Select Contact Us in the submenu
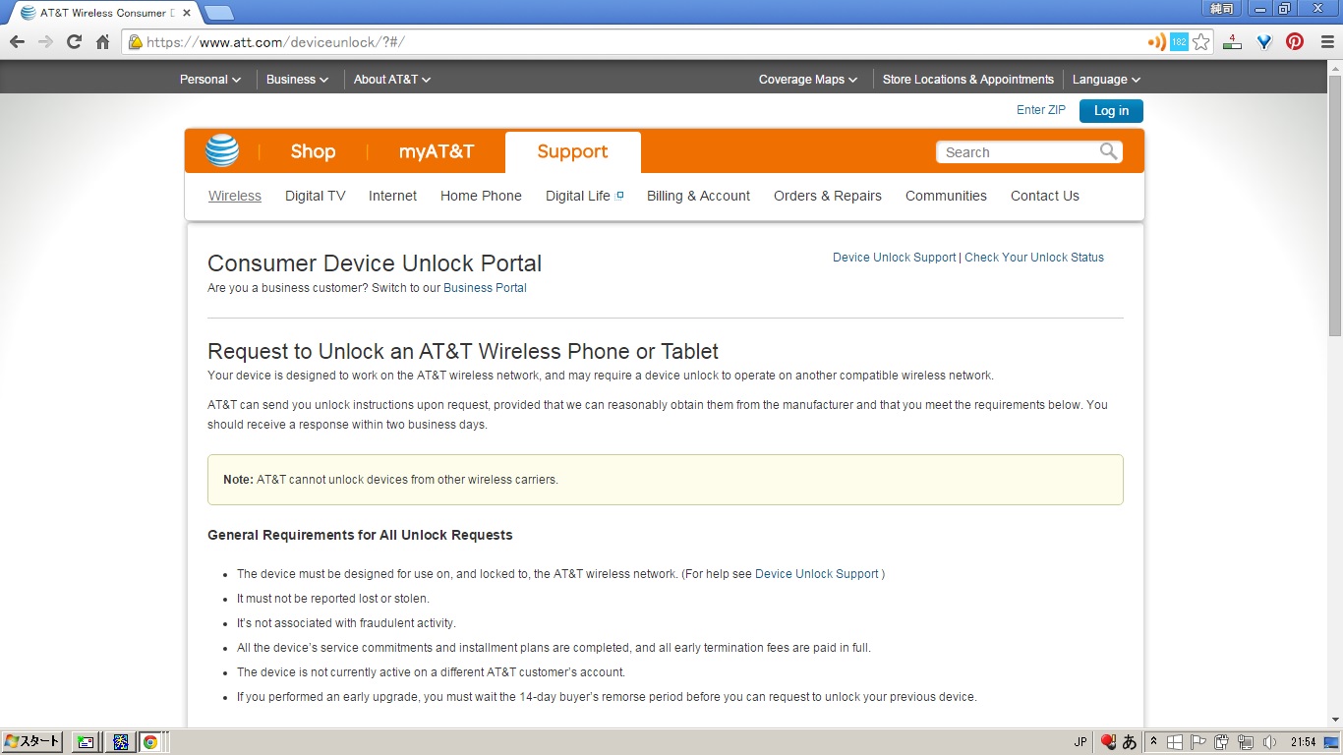 click(x=1045, y=196)
